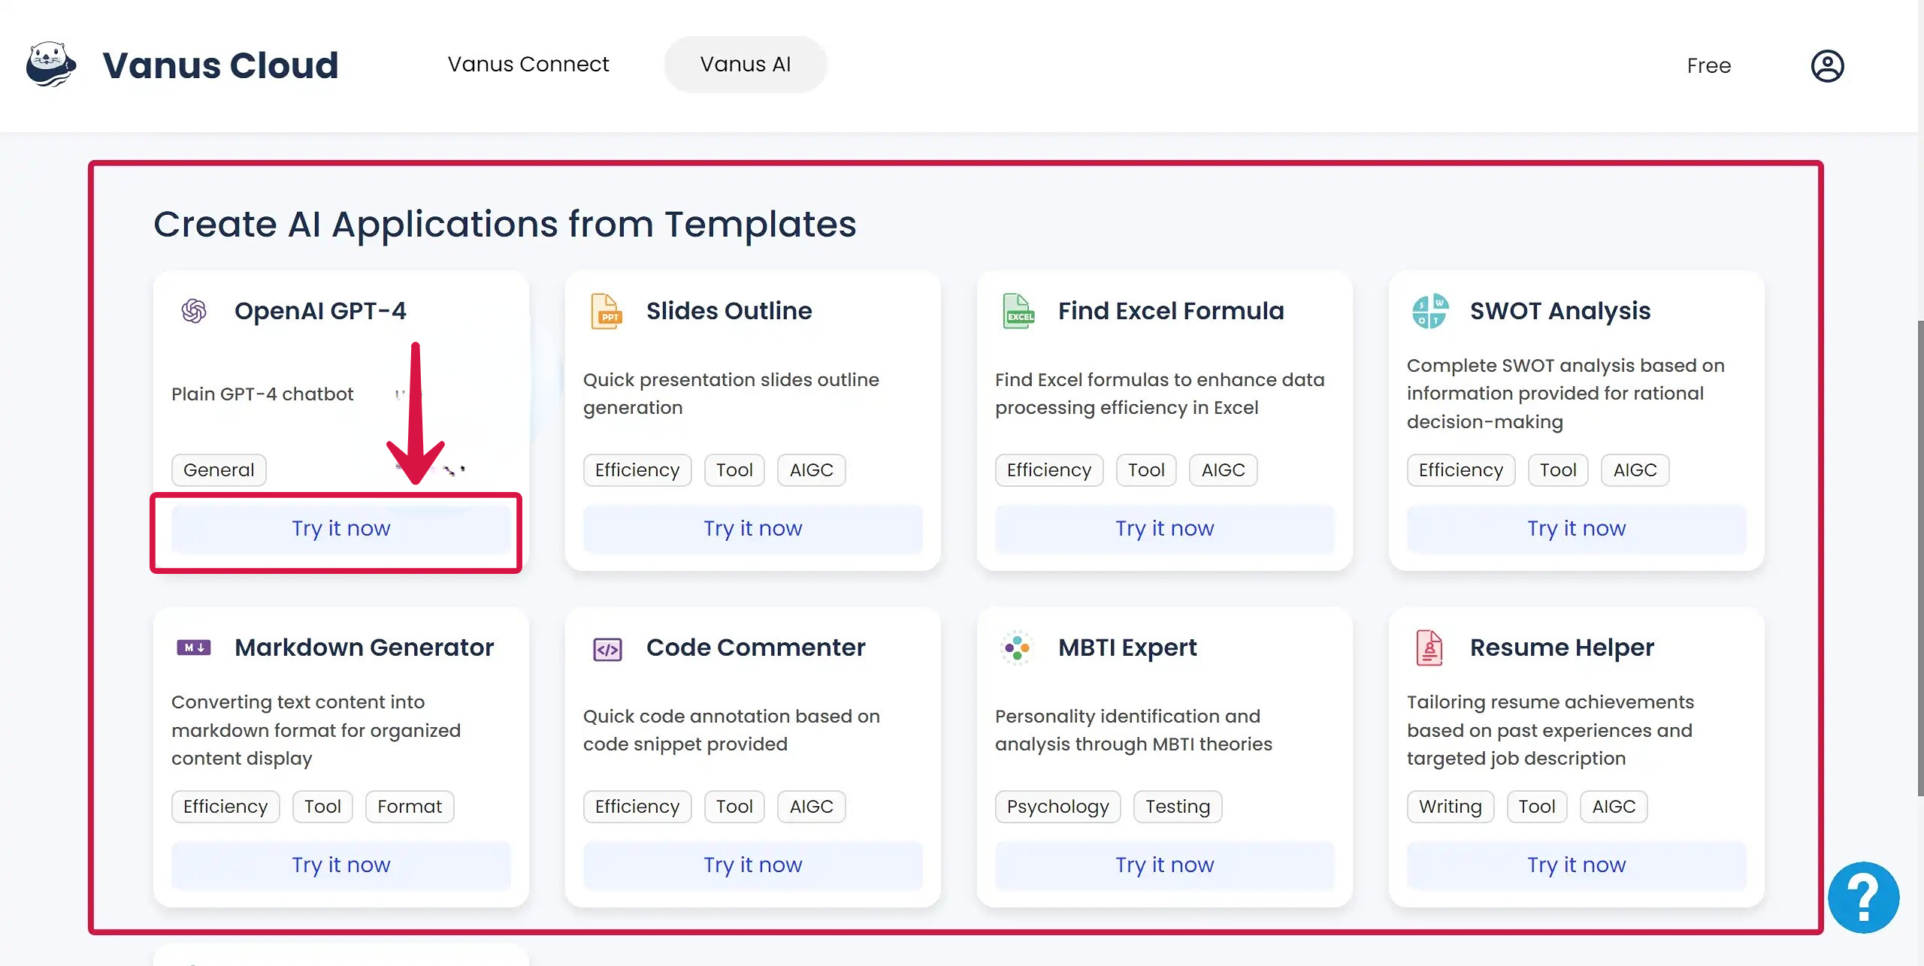The image size is (1924, 966).
Task: Select the Vanus AI tab
Action: 746,65
